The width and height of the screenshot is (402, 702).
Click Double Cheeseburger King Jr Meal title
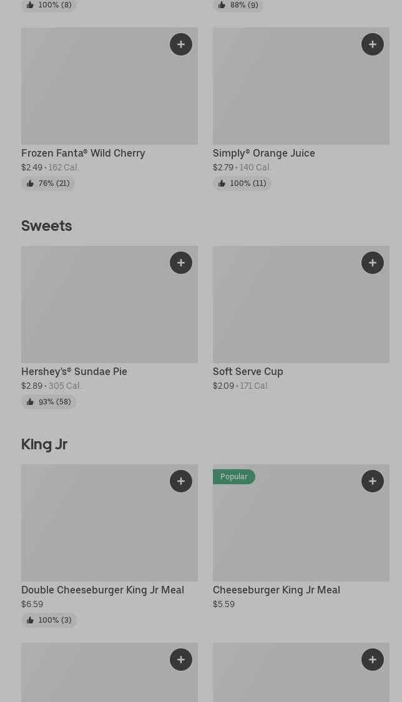click(102, 590)
